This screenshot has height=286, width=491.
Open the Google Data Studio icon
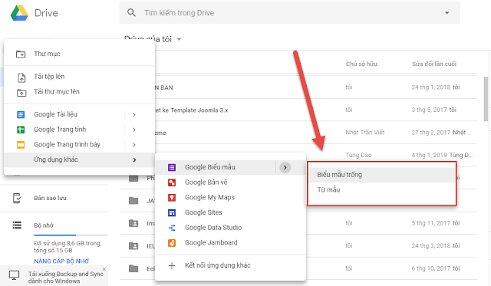172,228
